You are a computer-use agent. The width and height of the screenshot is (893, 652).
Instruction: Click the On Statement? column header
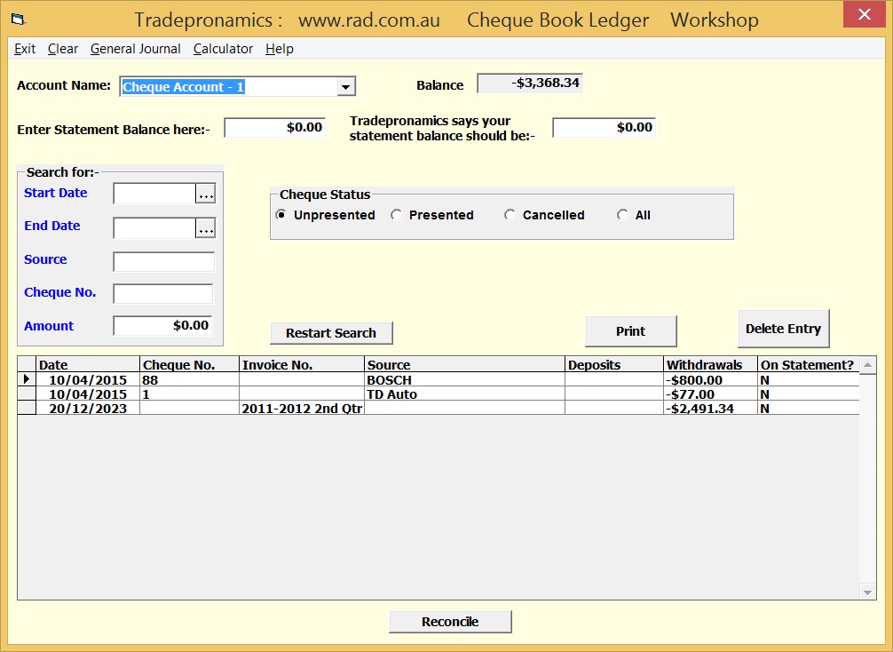[x=809, y=365]
